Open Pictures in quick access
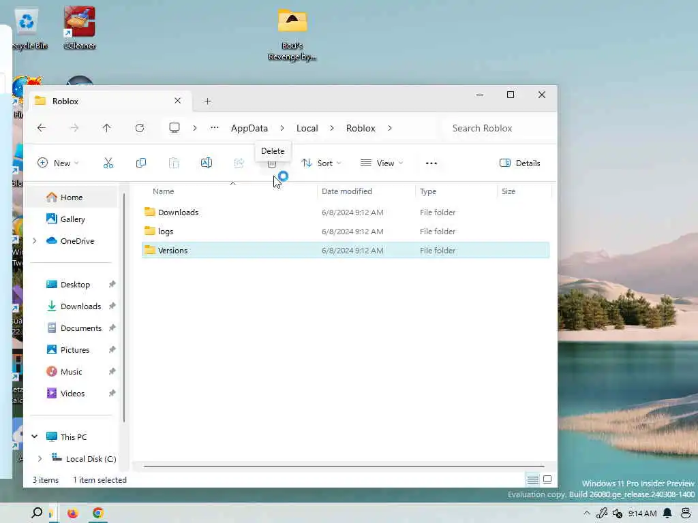This screenshot has width=698, height=523. pyautogui.click(x=74, y=349)
